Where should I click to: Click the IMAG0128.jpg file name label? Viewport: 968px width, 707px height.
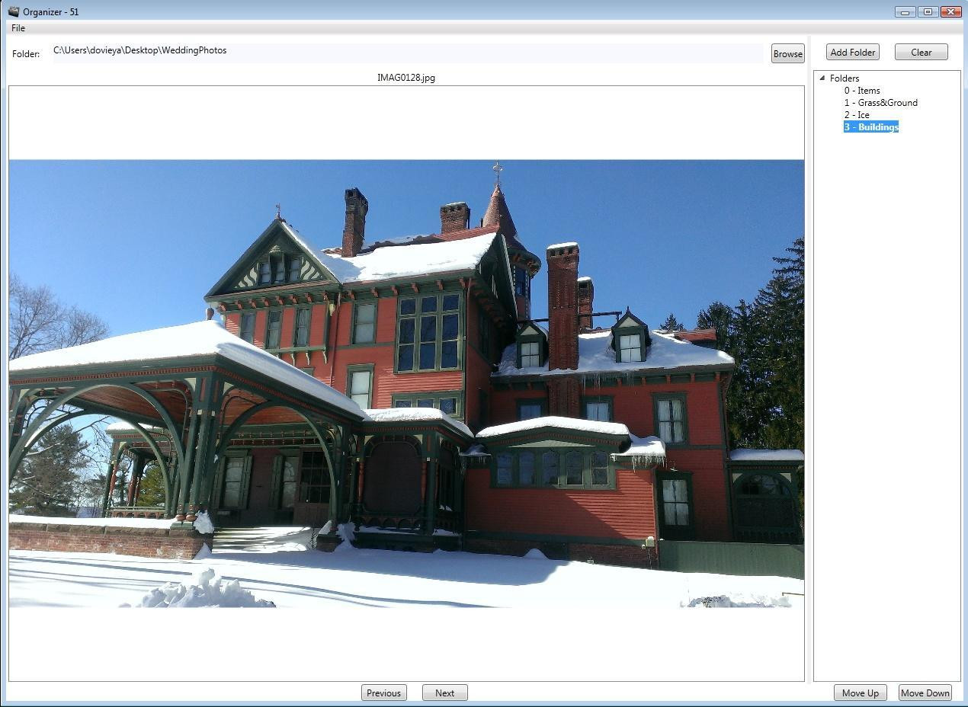coord(406,78)
